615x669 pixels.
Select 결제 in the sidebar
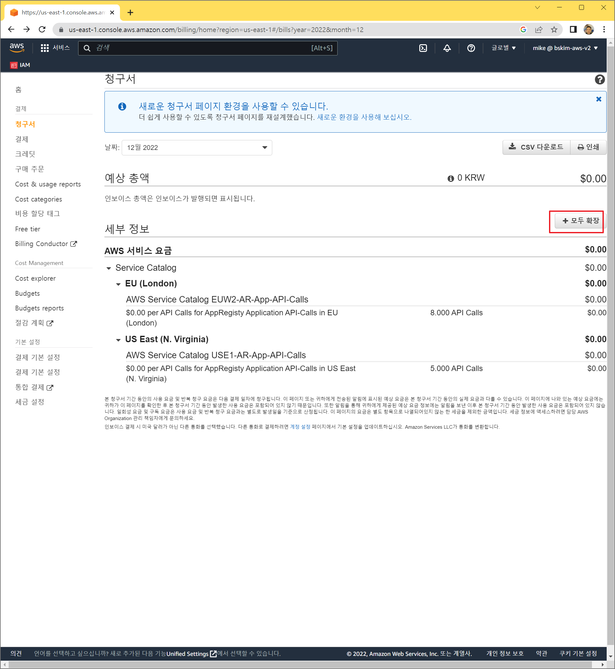tap(22, 139)
